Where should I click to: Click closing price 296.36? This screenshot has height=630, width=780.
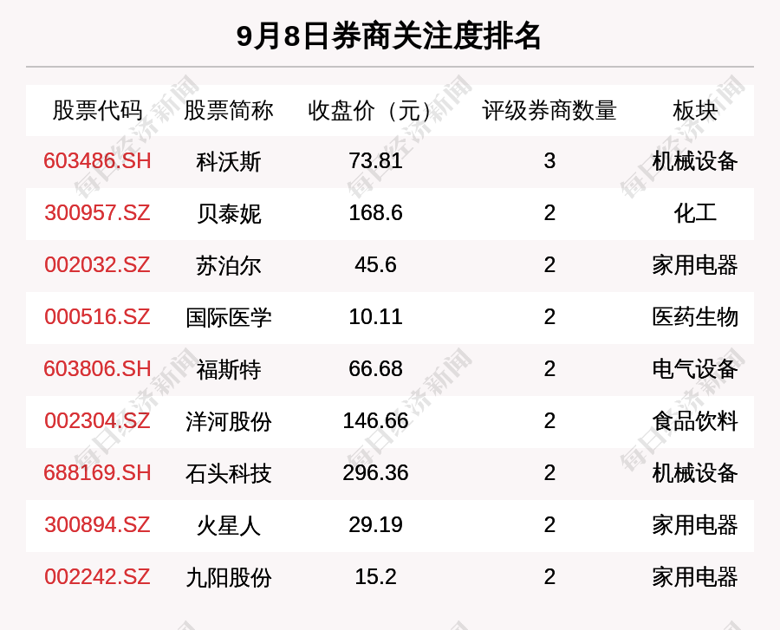375,473
